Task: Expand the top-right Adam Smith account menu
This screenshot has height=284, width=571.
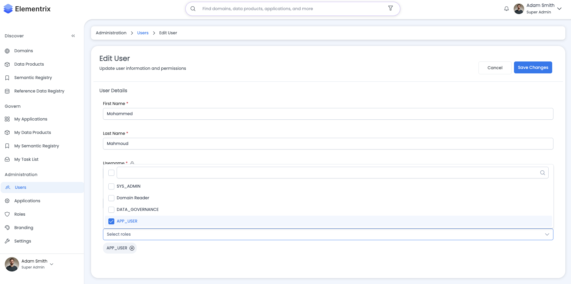Action: click(559, 9)
